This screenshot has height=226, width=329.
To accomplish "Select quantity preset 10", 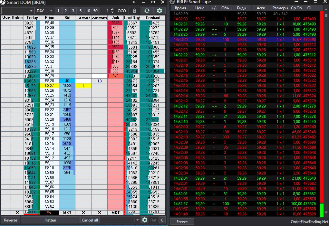I will coord(88,11).
